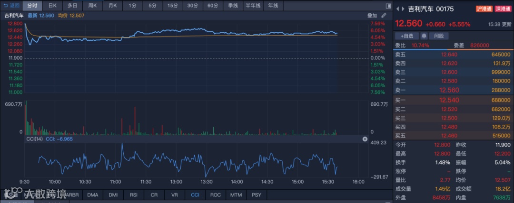The width and height of the screenshot is (514, 203).
Task: Click the 买二 bid row at 12.520
Action: click(454, 109)
